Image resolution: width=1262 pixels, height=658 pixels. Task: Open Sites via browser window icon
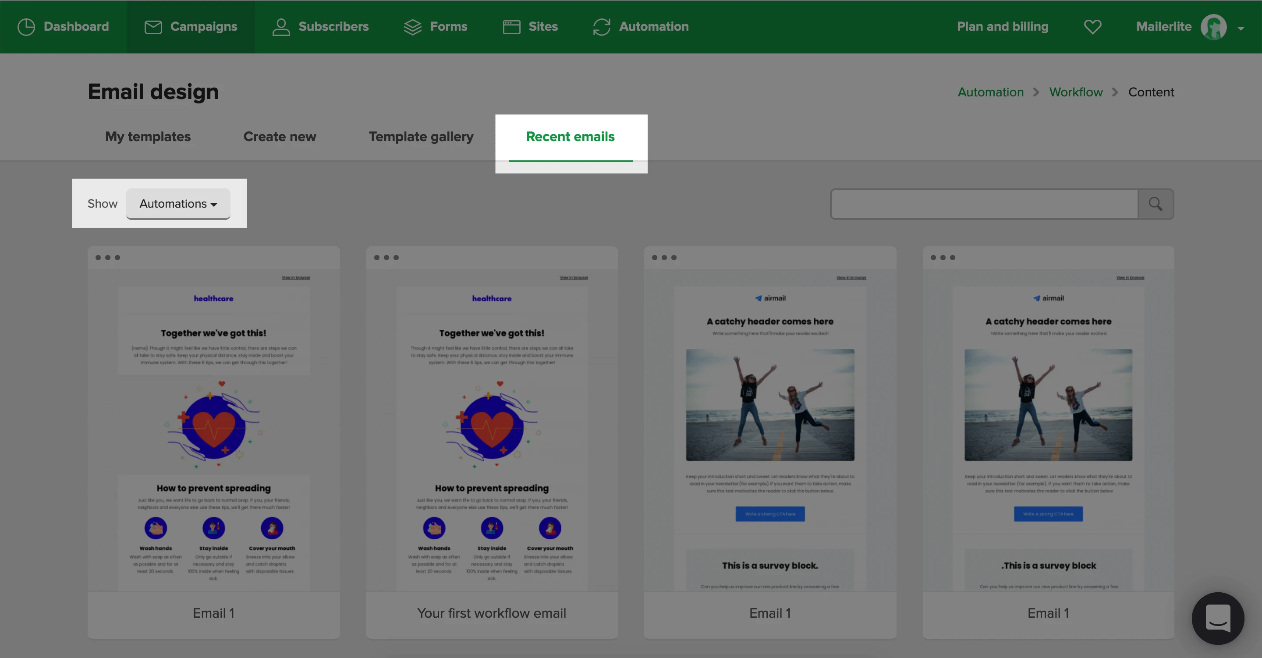pos(511,27)
